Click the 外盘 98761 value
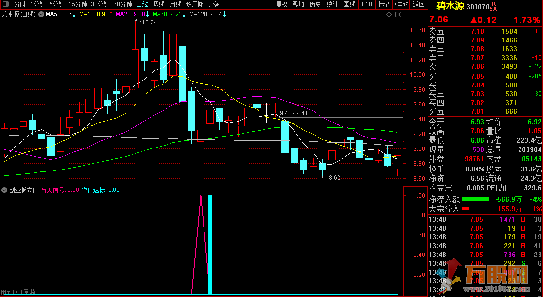The height and width of the screenshot is (297, 543). click(474, 159)
